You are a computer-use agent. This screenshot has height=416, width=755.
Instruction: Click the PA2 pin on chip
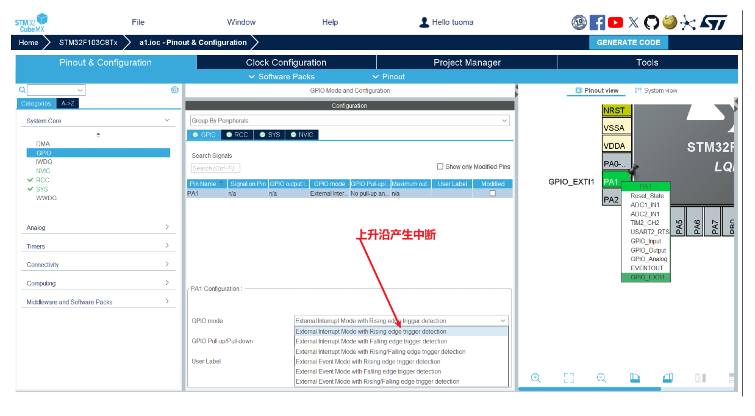611,199
